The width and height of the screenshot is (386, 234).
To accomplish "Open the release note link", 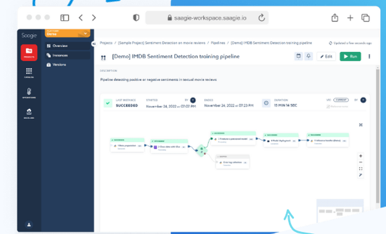I will point(337,107).
